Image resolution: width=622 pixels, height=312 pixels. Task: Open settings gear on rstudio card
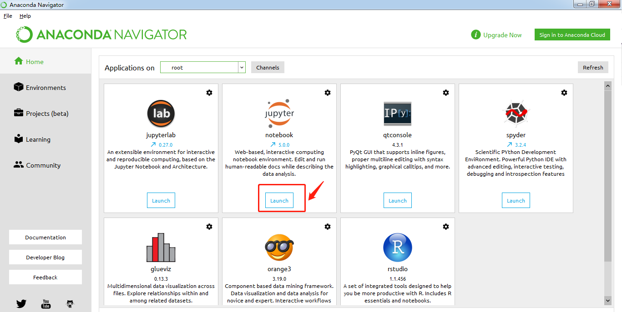(446, 227)
